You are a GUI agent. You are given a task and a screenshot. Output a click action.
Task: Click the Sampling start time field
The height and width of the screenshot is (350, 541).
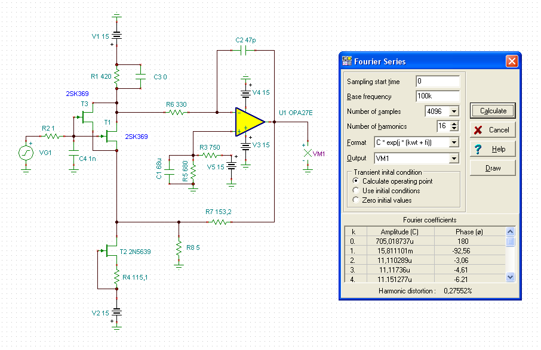(x=438, y=81)
